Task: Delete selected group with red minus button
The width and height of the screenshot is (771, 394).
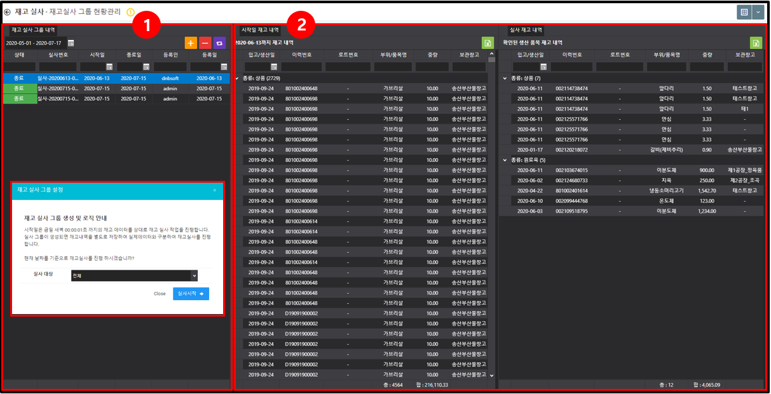Action: click(205, 43)
